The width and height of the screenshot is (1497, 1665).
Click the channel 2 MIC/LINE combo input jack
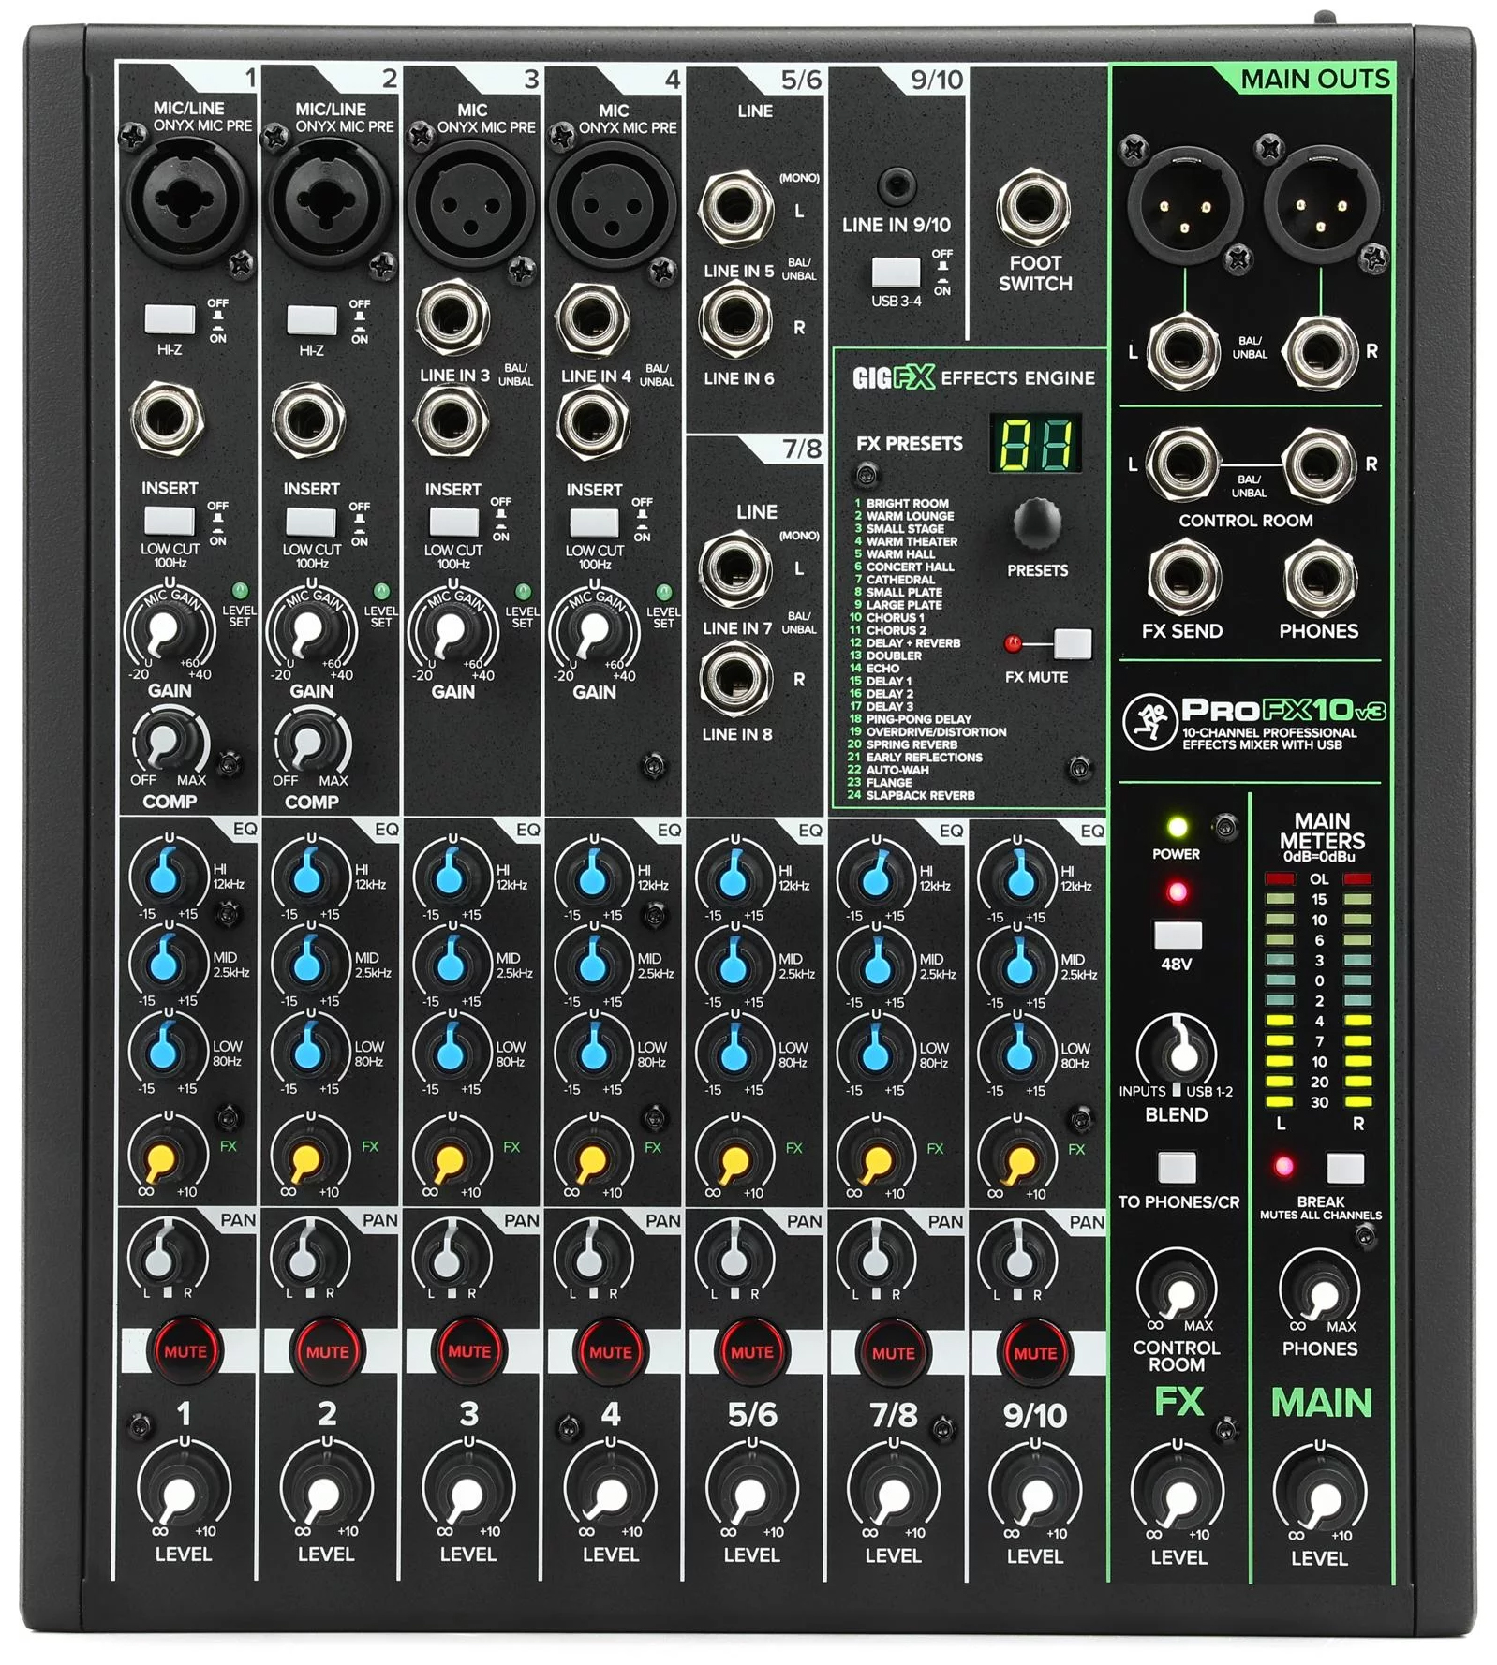[329, 201]
